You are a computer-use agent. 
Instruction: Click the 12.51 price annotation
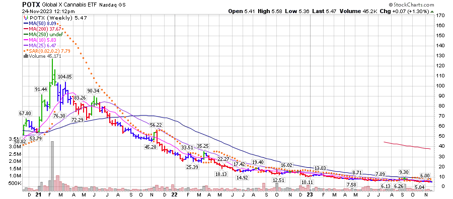tap(279, 180)
